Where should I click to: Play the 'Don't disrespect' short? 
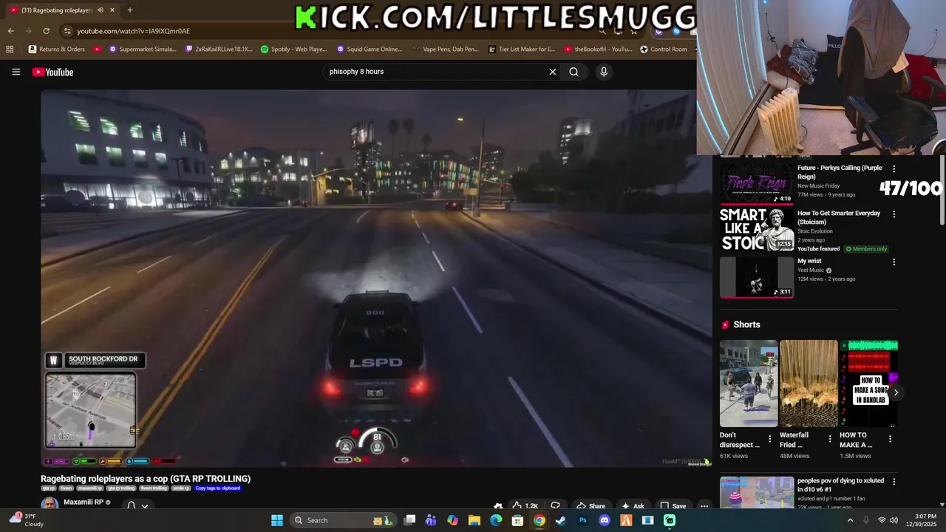pos(749,383)
